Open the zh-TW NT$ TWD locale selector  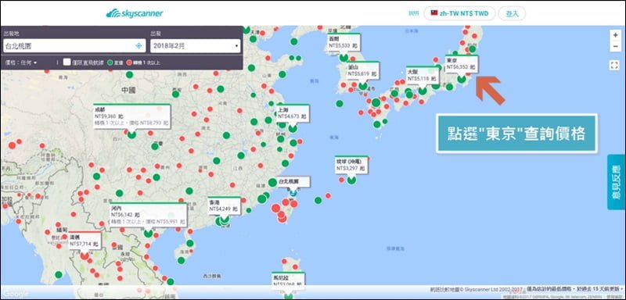459,13
